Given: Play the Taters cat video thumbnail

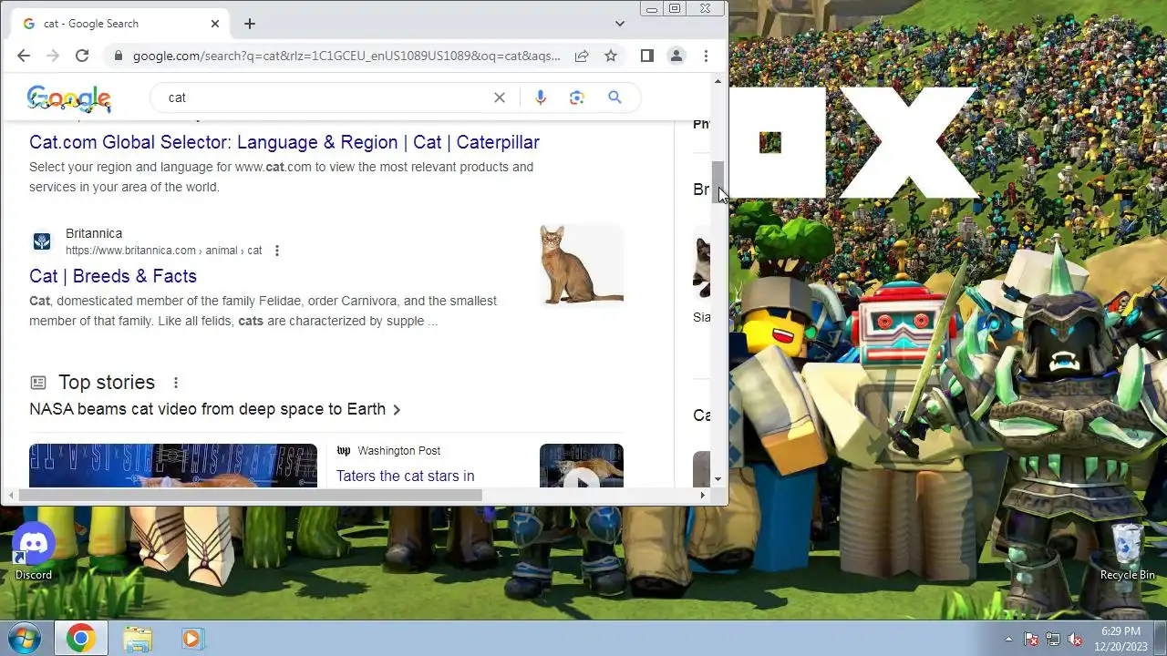Looking at the screenshot, I should click(582, 466).
